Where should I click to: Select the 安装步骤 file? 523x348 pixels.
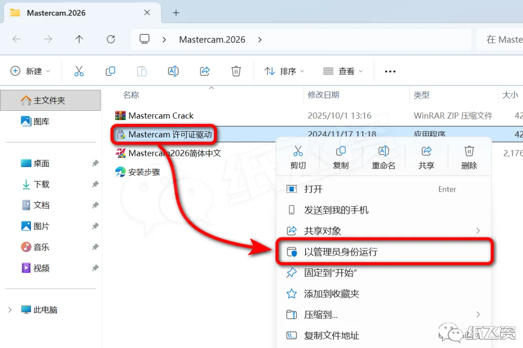[x=138, y=172]
